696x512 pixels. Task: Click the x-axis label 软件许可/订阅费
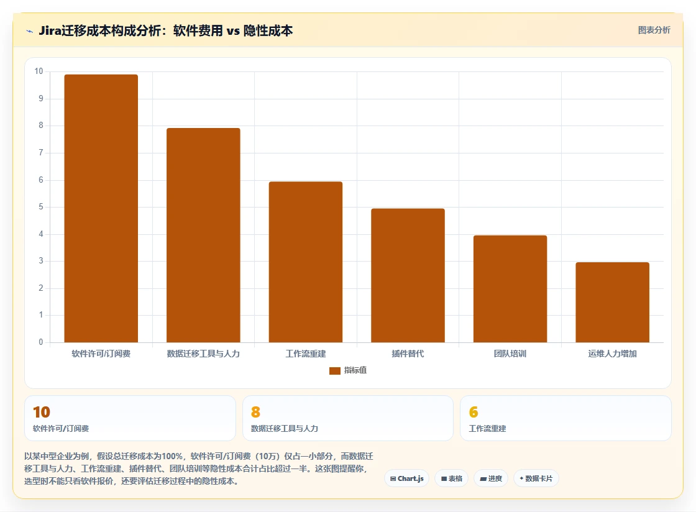tap(101, 354)
